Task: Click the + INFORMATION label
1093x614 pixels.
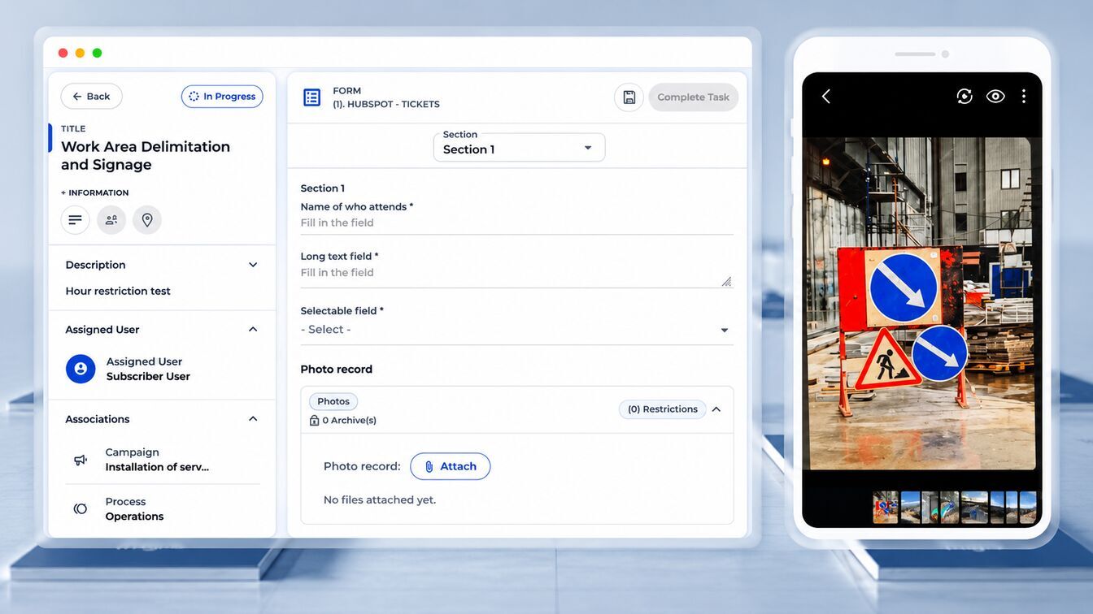Action: tap(94, 193)
